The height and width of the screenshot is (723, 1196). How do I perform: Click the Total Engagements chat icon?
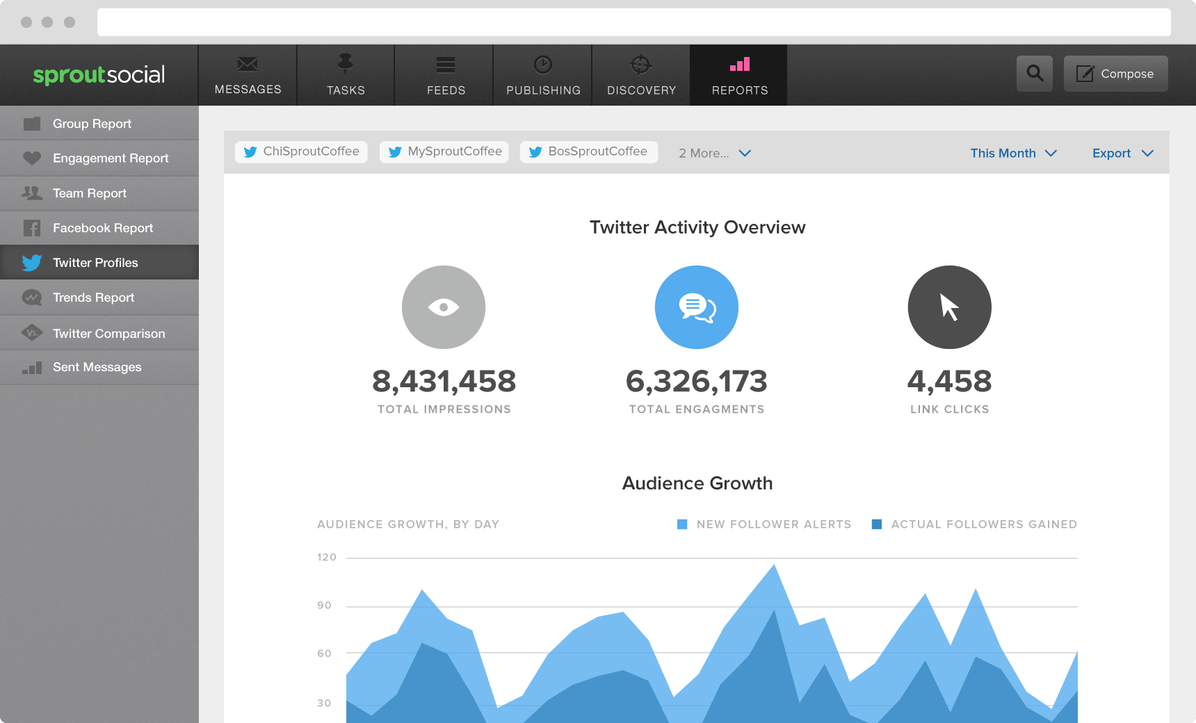[x=697, y=307]
